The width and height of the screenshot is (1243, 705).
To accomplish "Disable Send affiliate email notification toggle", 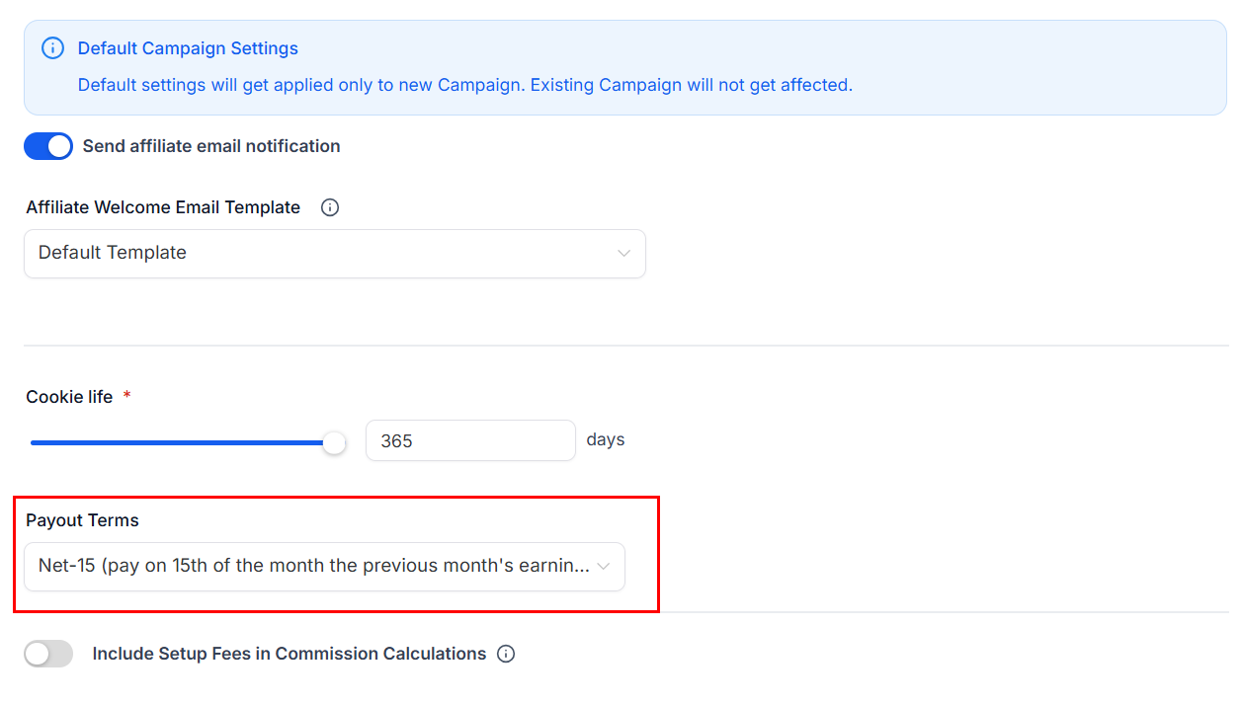I will (x=48, y=146).
